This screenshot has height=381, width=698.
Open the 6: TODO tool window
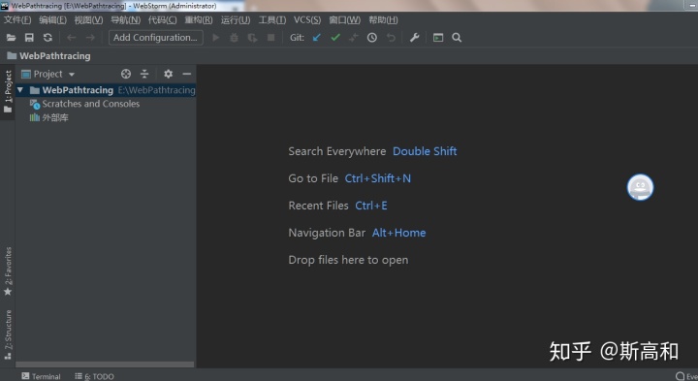(x=94, y=376)
